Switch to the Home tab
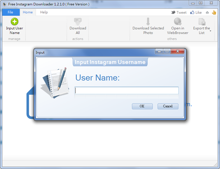The image size is (220, 169). tap(28, 12)
